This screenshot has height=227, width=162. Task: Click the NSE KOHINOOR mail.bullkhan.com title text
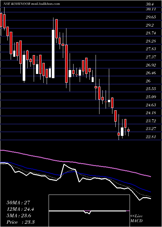(31, 4)
